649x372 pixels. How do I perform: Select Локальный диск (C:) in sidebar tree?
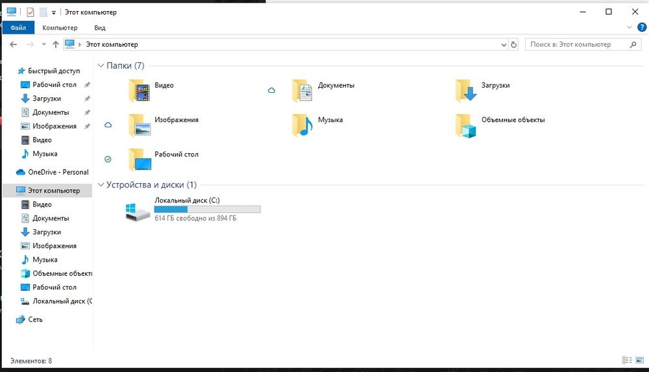click(56, 301)
